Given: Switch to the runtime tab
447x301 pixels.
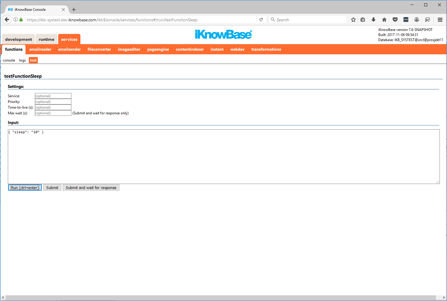Looking at the screenshot, I should click(46, 39).
